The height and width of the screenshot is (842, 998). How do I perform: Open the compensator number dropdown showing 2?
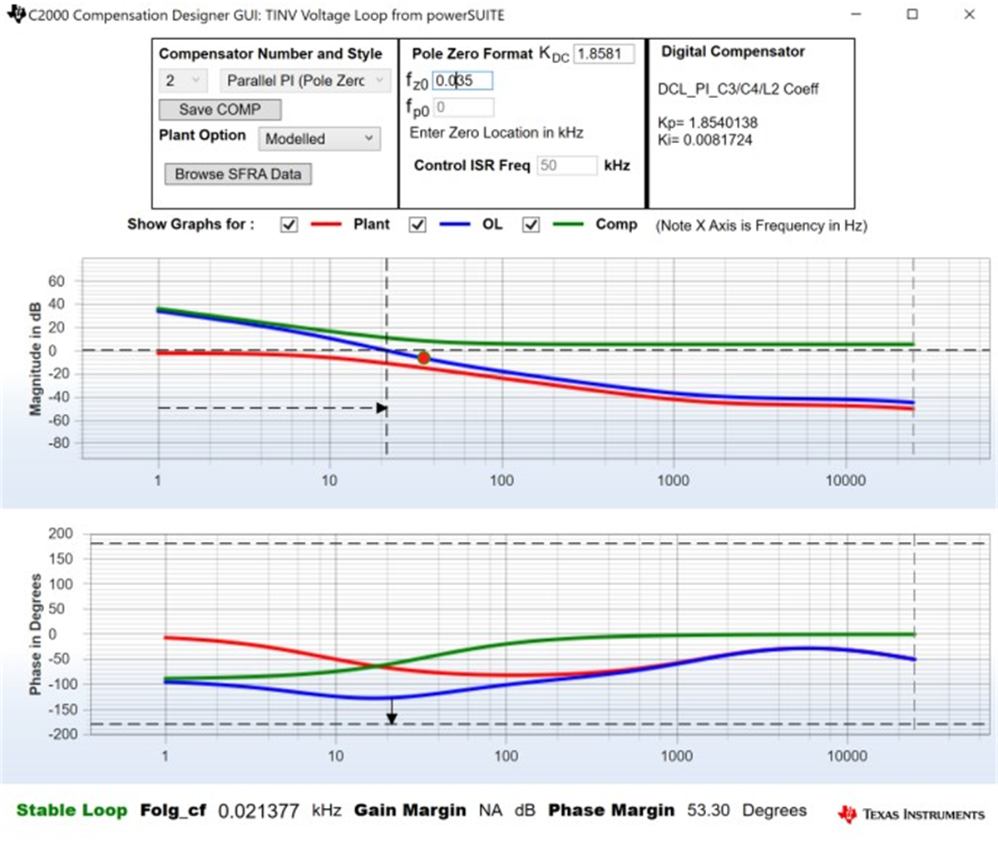[x=182, y=81]
